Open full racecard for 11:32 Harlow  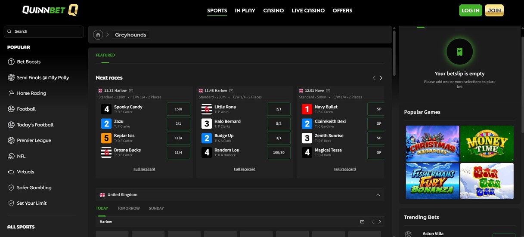pos(144,169)
